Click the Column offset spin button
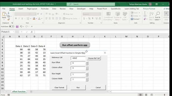172x96 pixels. [x=87, y=68]
